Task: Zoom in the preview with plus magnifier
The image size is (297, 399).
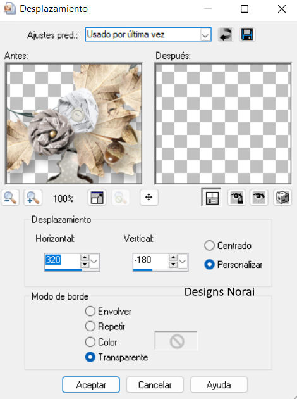Action: (33, 198)
